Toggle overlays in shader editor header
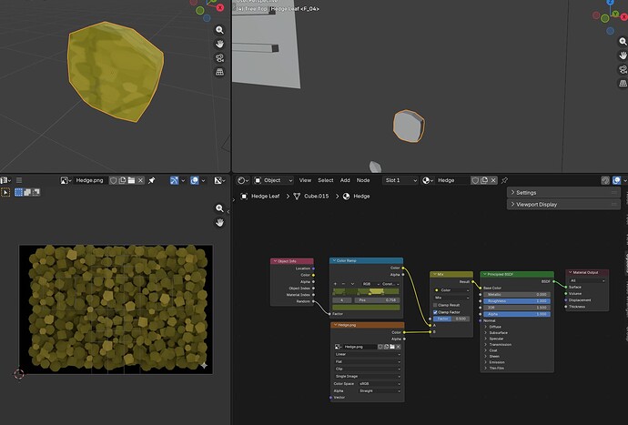This screenshot has width=628, height=425. (x=617, y=181)
